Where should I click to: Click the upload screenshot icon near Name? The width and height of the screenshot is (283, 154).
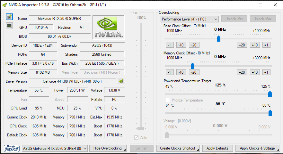point(9,17)
